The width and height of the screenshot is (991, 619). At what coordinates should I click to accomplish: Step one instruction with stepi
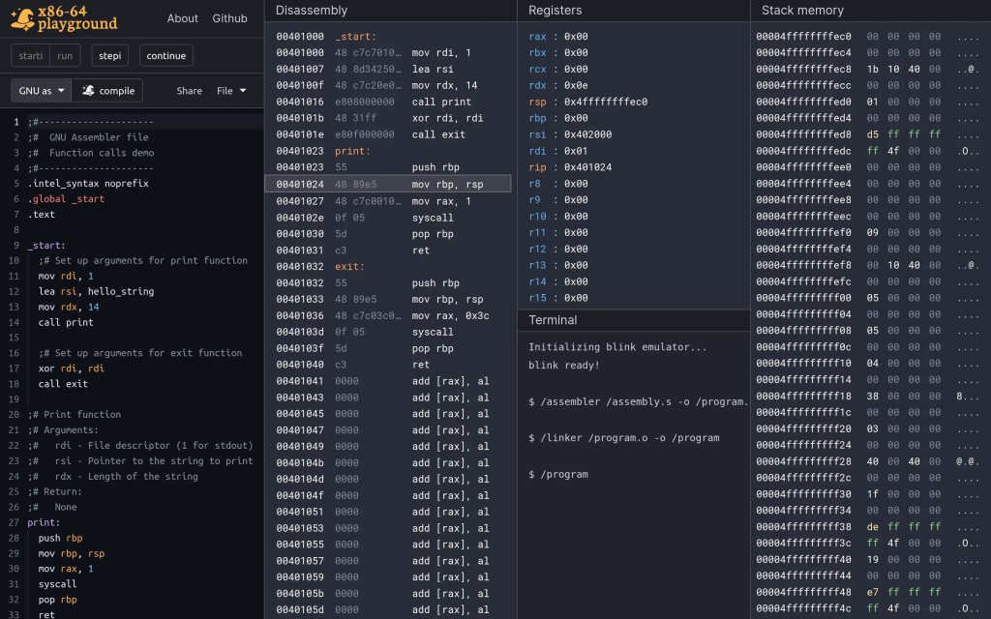tap(109, 56)
